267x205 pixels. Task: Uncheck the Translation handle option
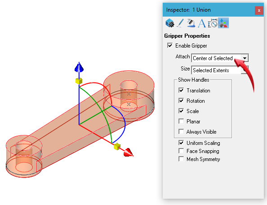click(181, 91)
